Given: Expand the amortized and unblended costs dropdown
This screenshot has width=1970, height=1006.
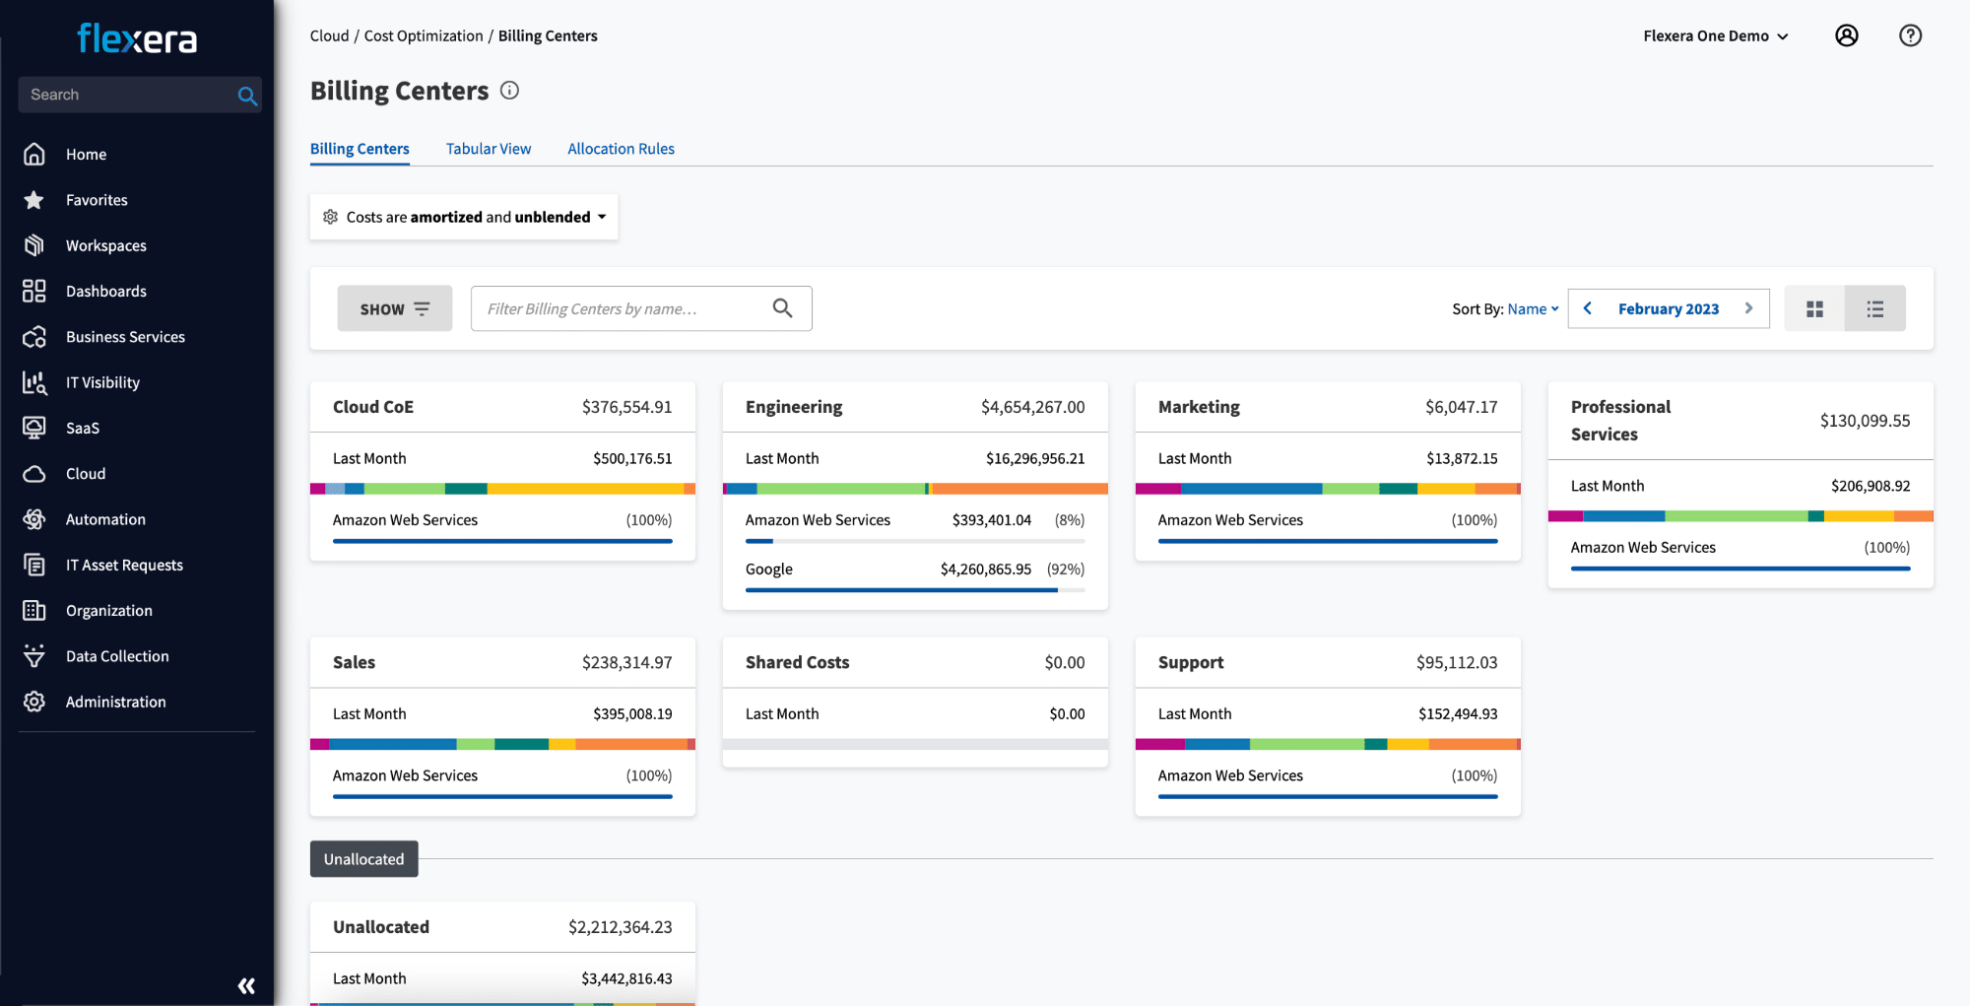Looking at the screenshot, I should 465,217.
